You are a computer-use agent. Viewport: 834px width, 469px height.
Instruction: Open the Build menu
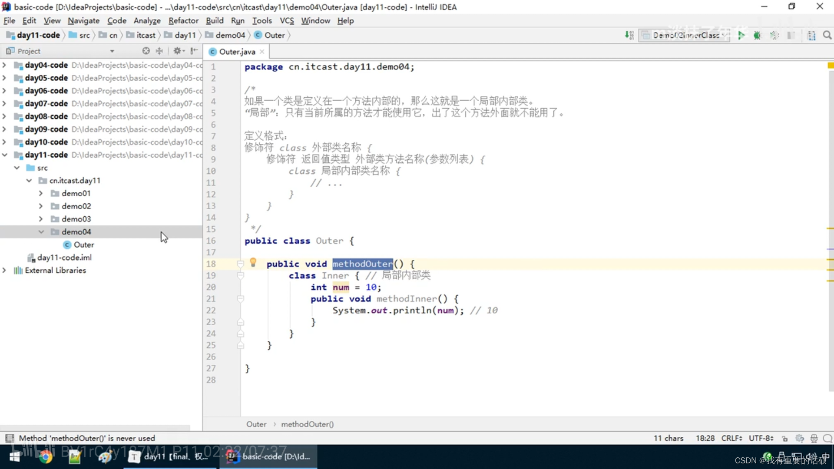215,20
